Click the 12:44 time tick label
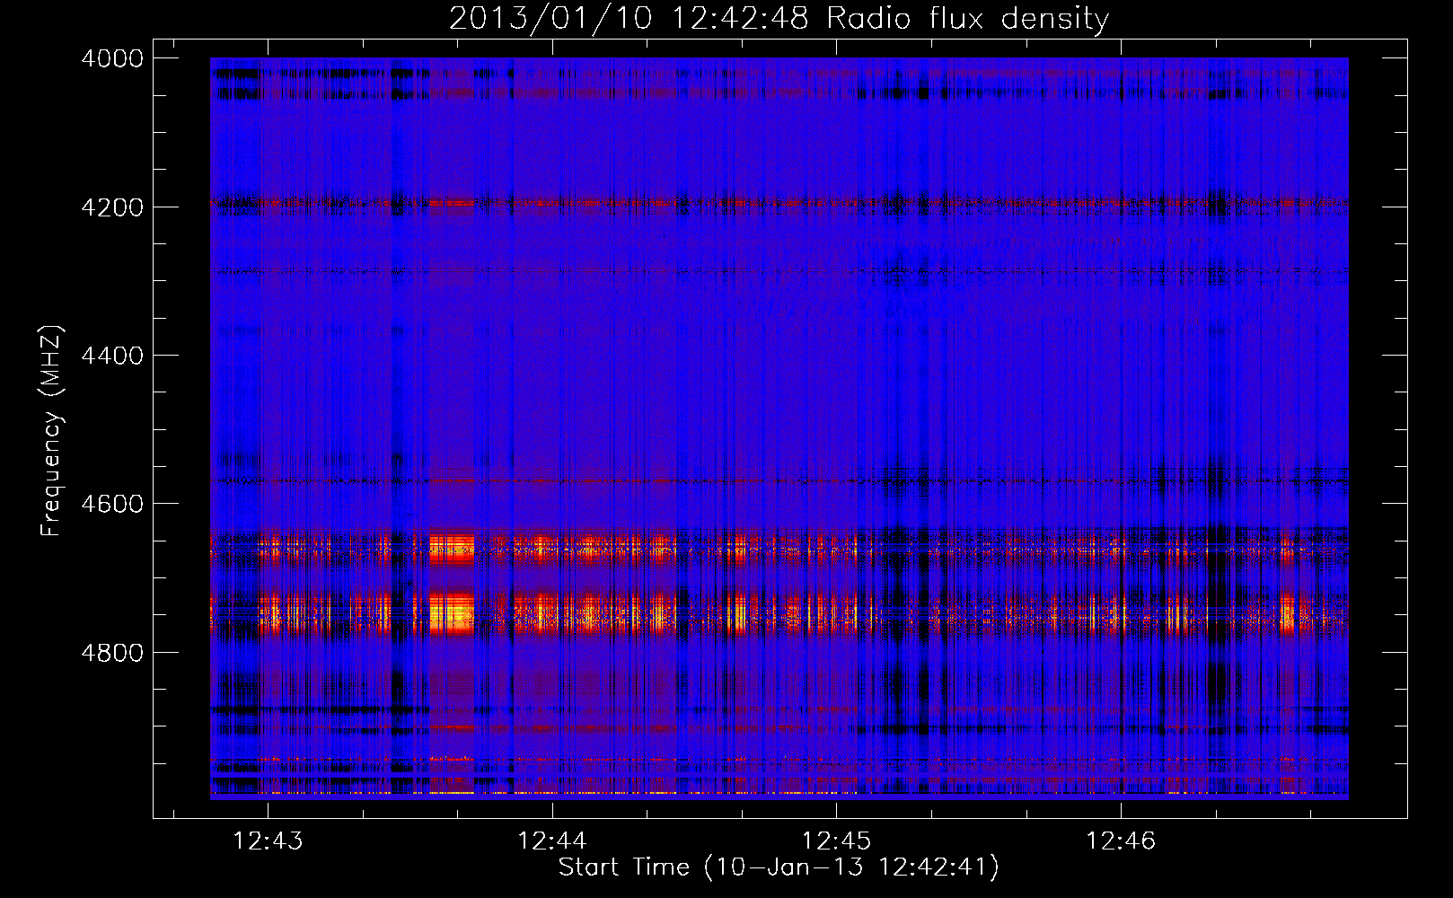Image resolution: width=1453 pixels, height=898 pixels. tap(552, 841)
